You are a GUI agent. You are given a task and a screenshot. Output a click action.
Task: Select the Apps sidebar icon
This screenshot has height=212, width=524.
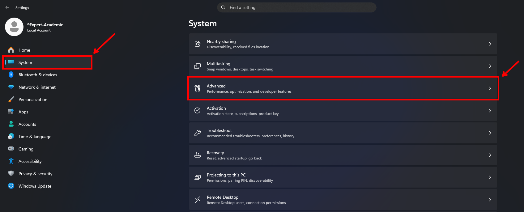click(11, 112)
